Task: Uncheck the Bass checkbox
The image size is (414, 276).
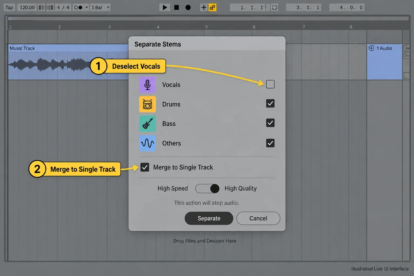Action: [270, 123]
